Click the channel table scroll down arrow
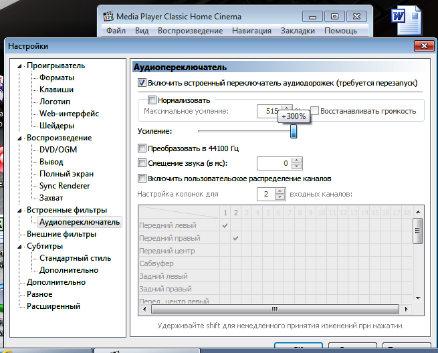Viewport: 438px width, 353px height. click(418, 298)
